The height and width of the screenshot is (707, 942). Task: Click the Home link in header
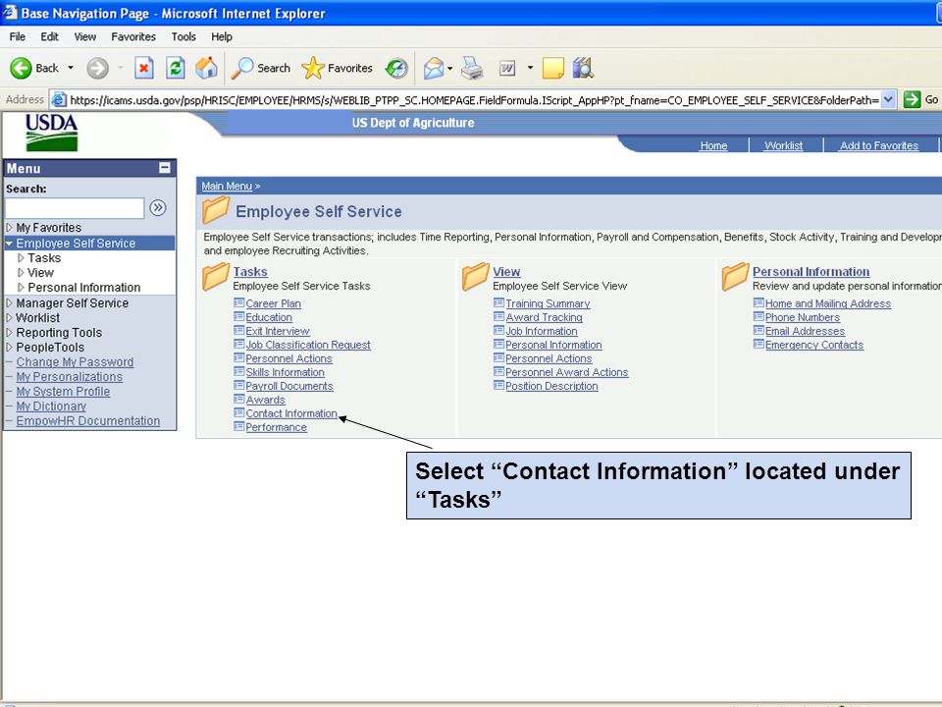(x=713, y=145)
